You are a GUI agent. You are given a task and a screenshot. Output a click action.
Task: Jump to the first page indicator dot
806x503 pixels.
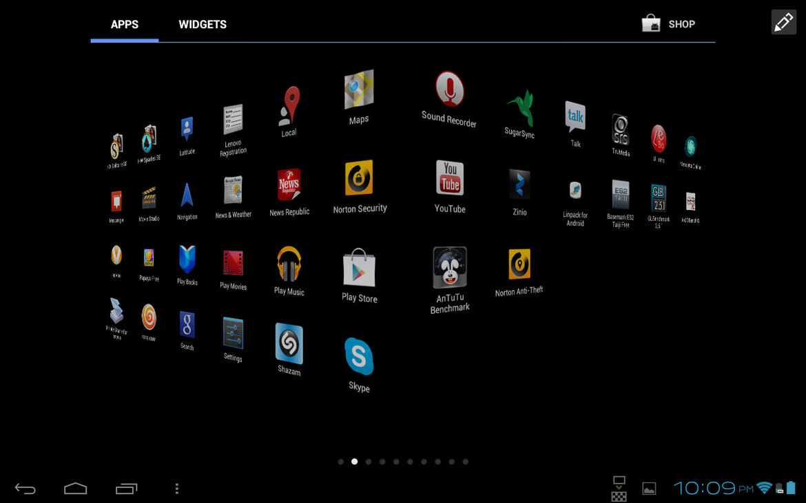(341, 462)
